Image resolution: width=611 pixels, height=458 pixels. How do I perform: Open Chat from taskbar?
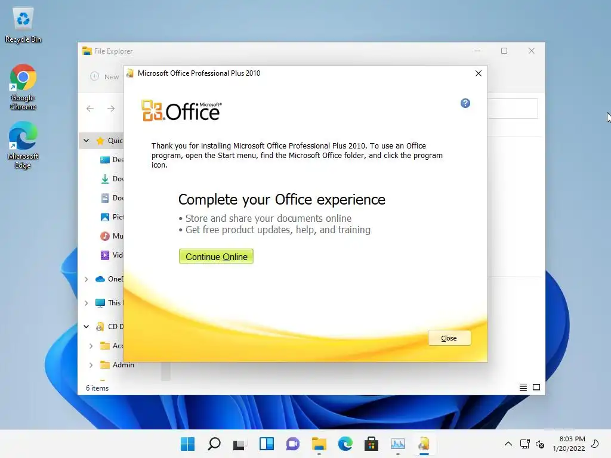pyautogui.click(x=292, y=444)
